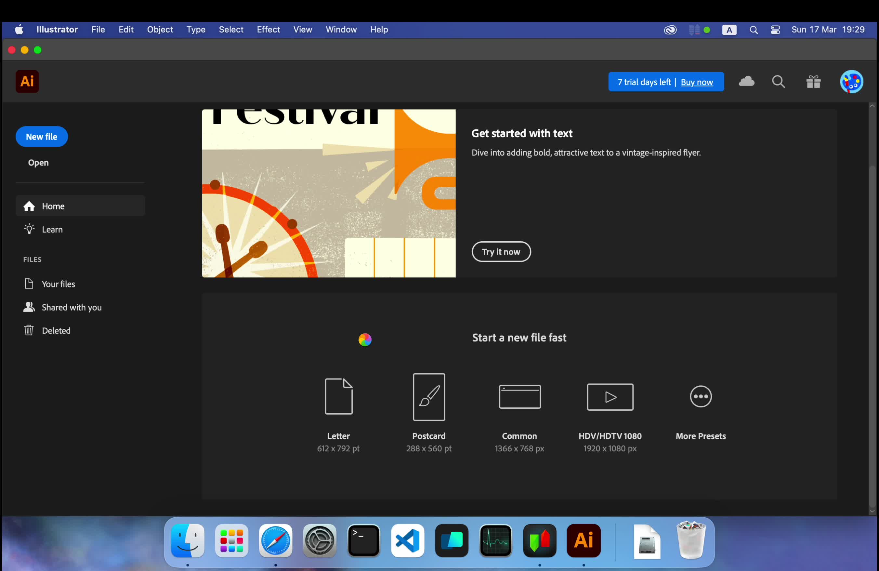Open macOS Control Center toggle icon
The height and width of the screenshot is (571, 879).
775,30
